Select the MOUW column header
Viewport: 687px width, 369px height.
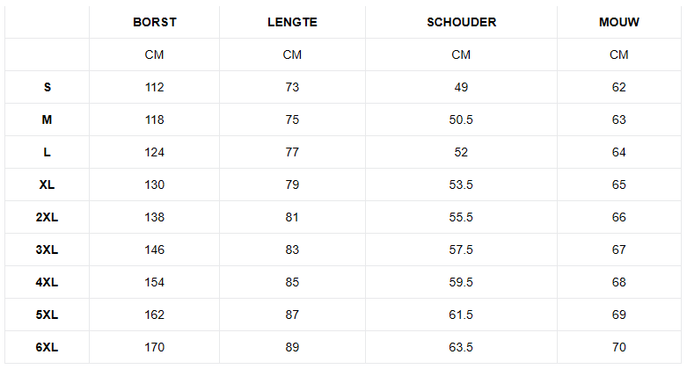(619, 22)
